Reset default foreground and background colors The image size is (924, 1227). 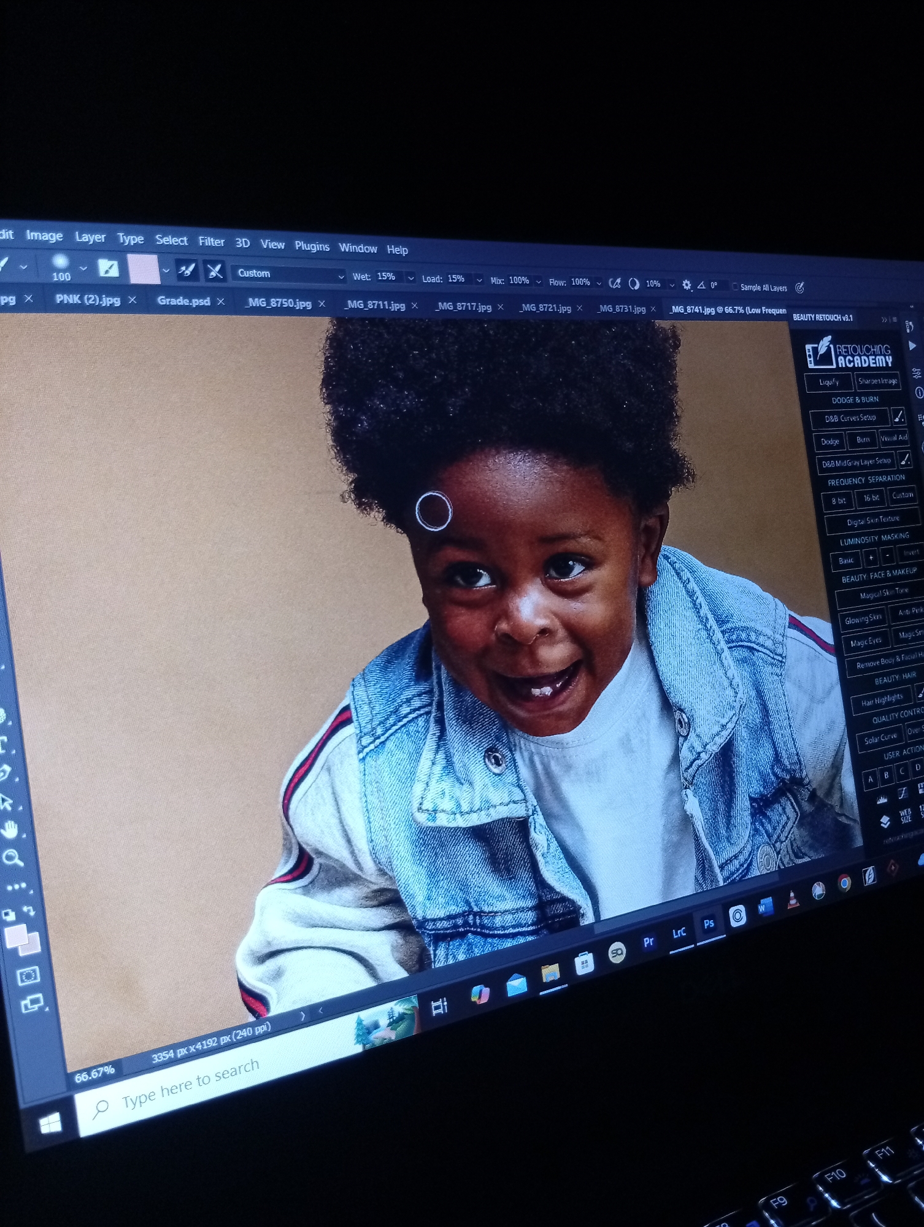tap(9, 915)
